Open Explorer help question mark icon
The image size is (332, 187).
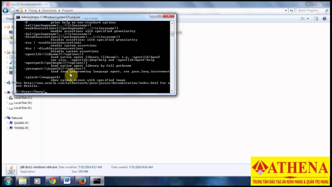(x=324, y=18)
